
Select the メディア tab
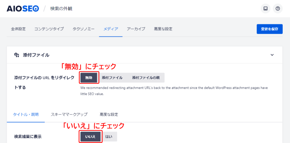coord(111,29)
